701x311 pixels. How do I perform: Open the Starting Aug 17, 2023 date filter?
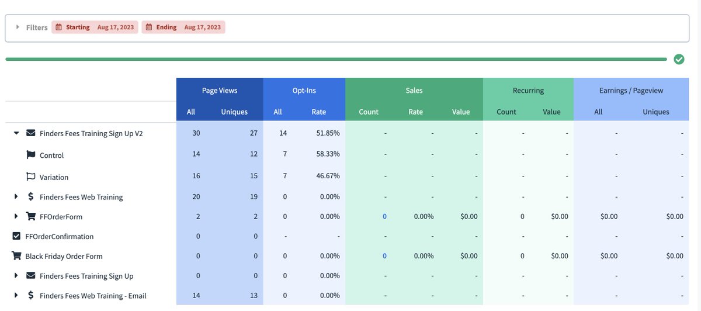coord(95,27)
